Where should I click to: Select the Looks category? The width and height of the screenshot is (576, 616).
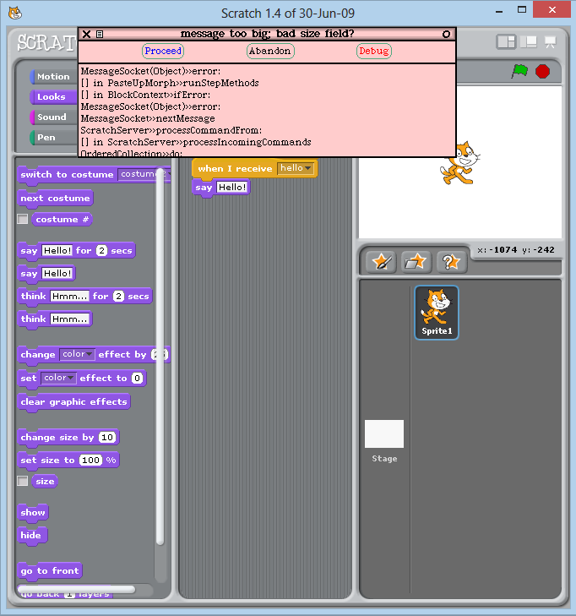(54, 96)
